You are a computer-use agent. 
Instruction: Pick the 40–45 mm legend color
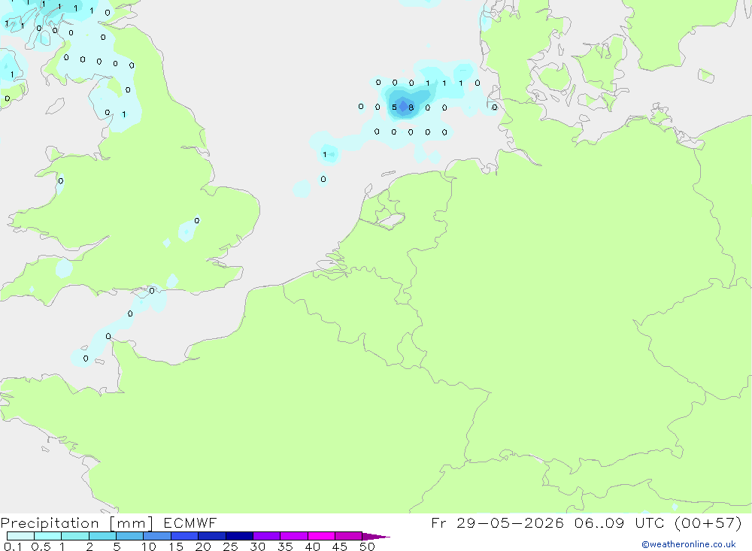(321, 536)
